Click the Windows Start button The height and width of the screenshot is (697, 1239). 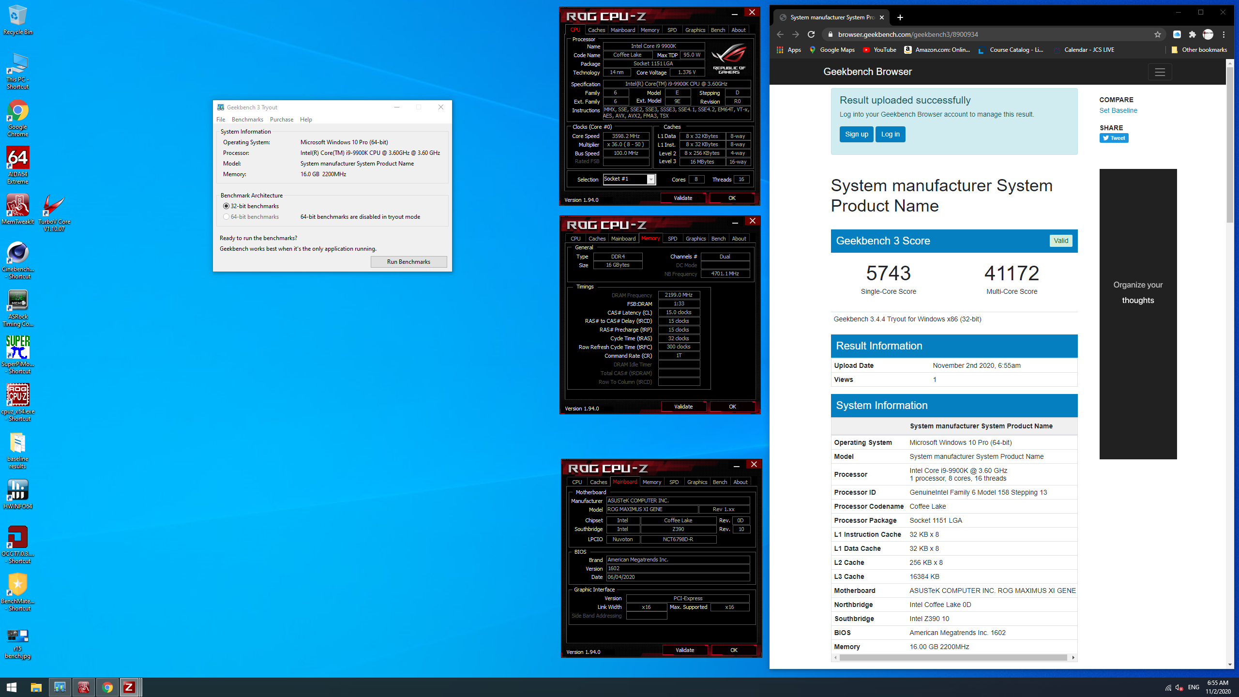click(12, 687)
